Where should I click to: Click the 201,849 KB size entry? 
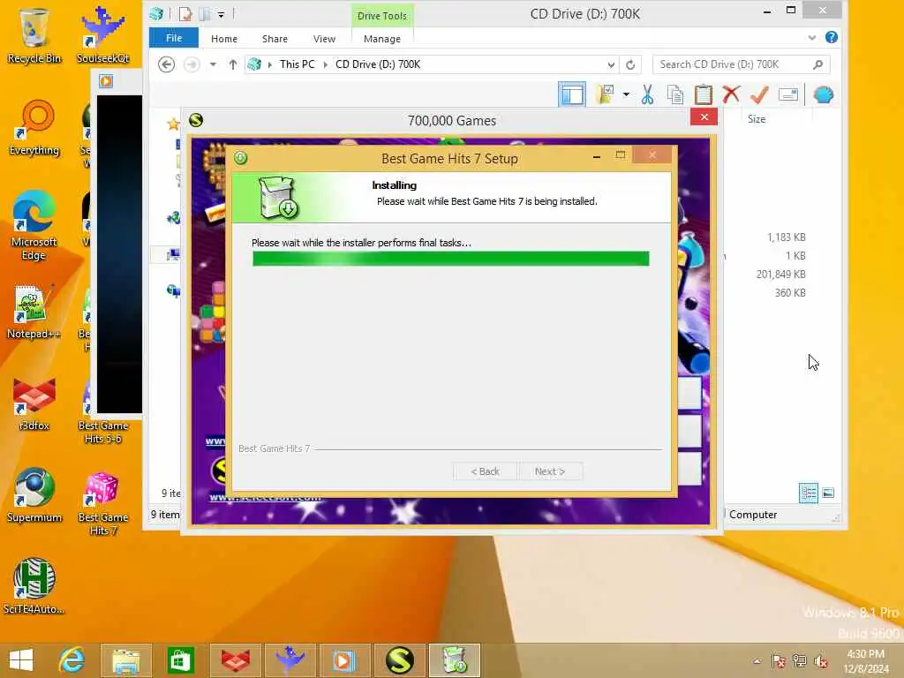point(780,275)
